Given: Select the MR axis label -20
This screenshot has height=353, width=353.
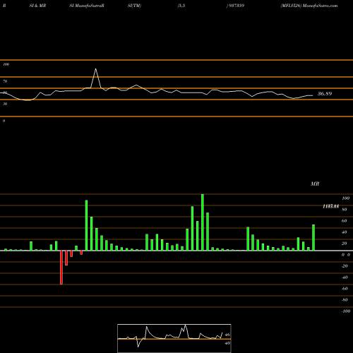Looking at the screenshot, I should pos(345,266).
